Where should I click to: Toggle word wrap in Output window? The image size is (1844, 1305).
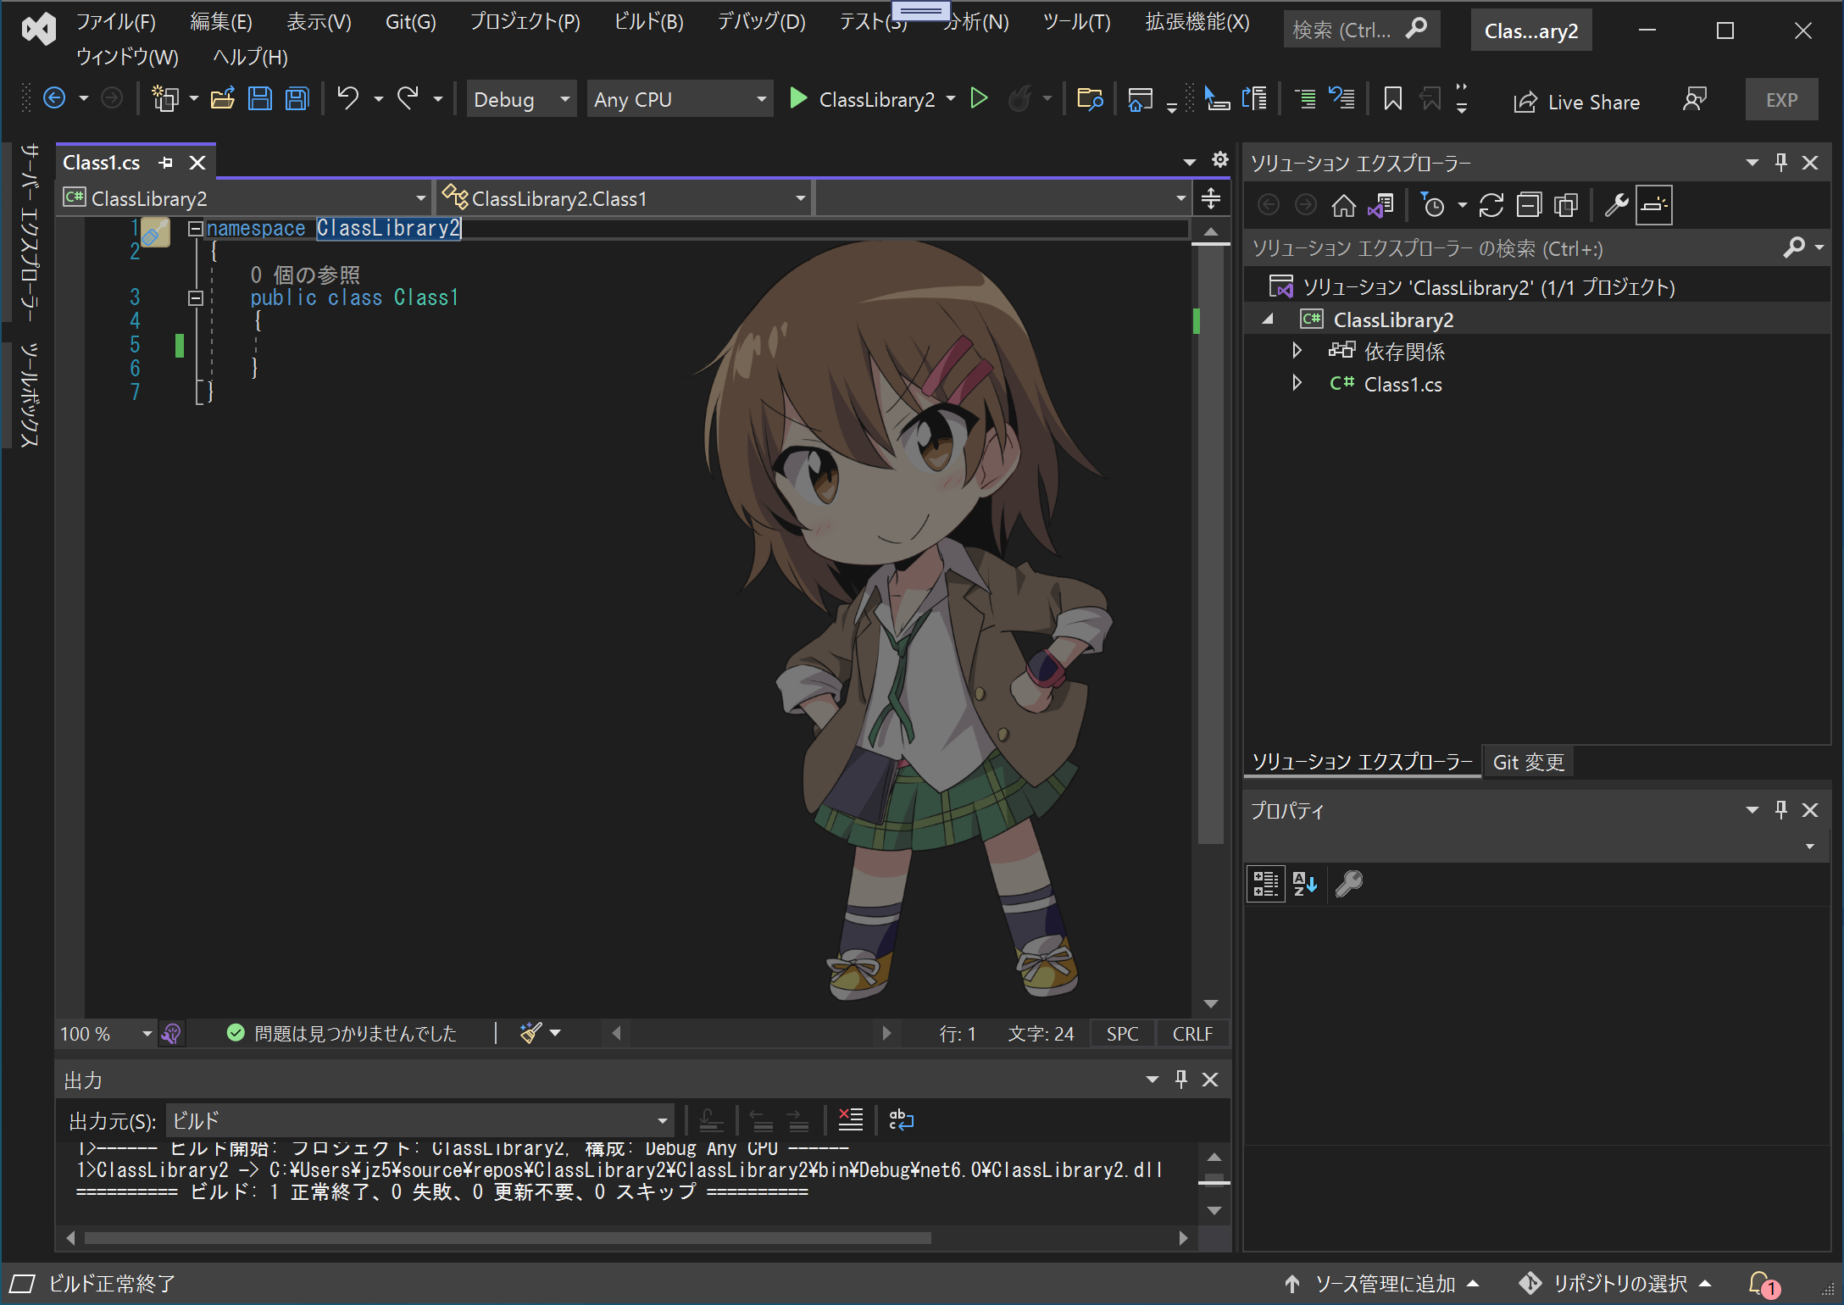pyautogui.click(x=901, y=1120)
